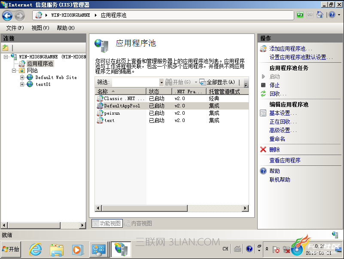Select the Classic .NET application pool row
Viewport: 344px width, 259px height.
click(x=172, y=98)
